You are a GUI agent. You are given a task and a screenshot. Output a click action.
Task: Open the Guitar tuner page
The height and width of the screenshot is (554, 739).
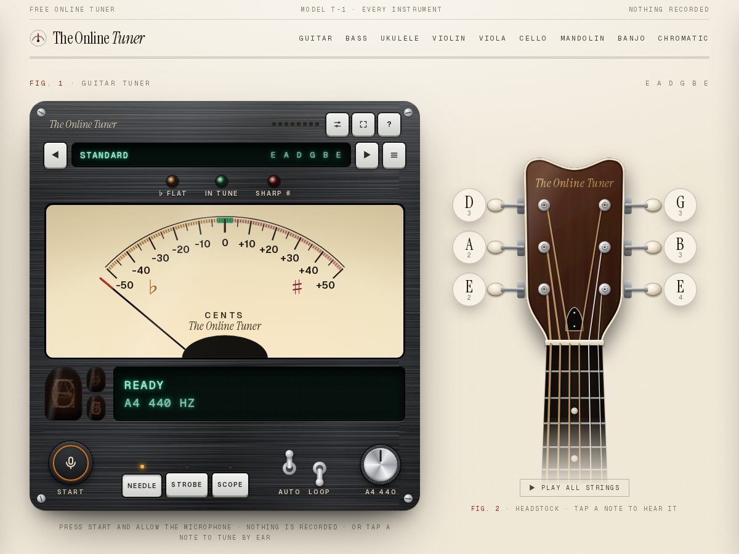(x=316, y=38)
